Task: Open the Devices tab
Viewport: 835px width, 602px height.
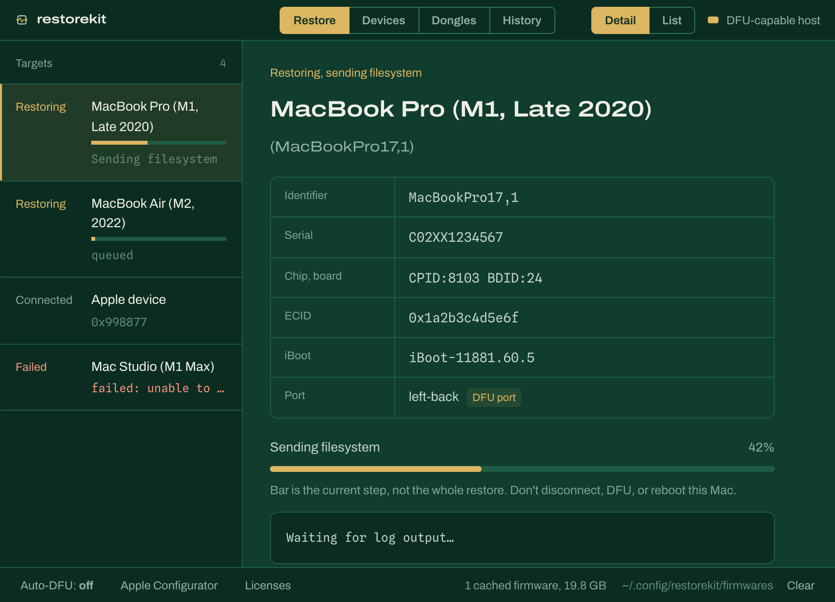Action: tap(384, 20)
